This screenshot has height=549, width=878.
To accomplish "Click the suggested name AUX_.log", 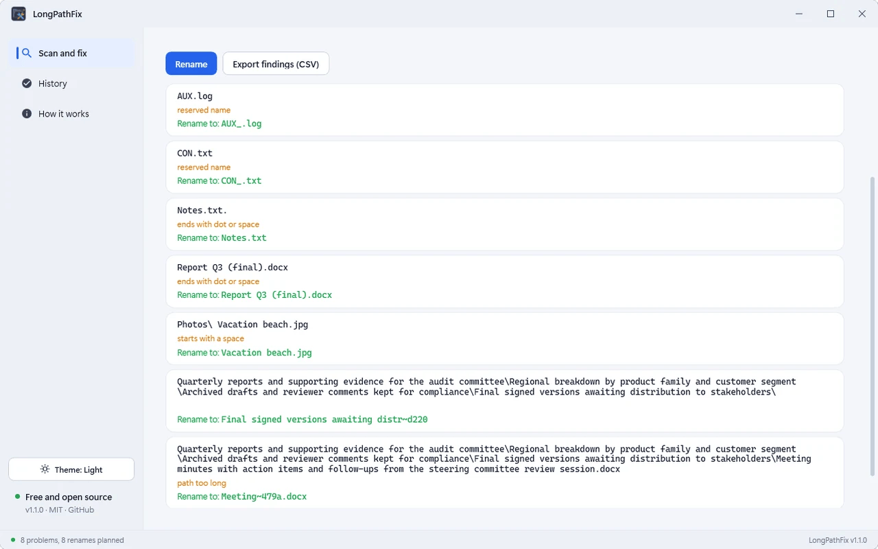I will [241, 124].
